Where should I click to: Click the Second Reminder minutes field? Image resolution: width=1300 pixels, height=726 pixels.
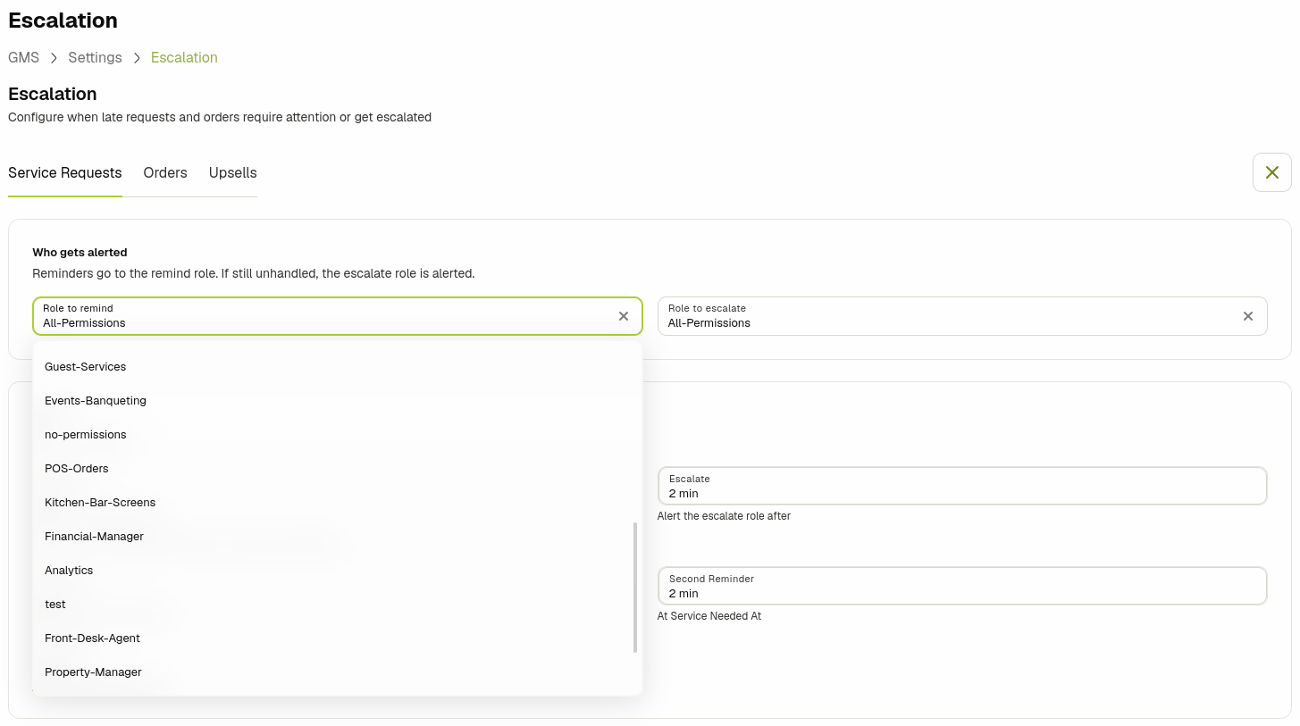(962, 586)
